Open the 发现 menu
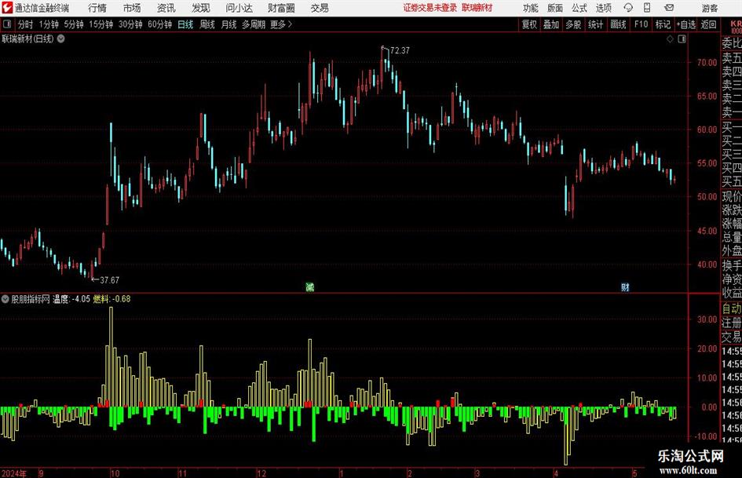 (201, 8)
